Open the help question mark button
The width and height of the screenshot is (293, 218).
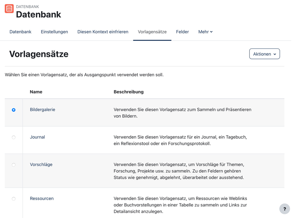coord(285,209)
